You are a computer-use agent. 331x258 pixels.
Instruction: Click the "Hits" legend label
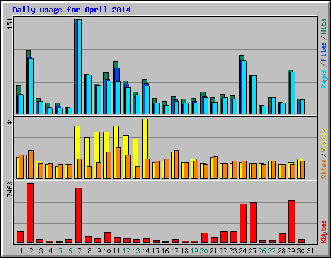click(x=324, y=26)
